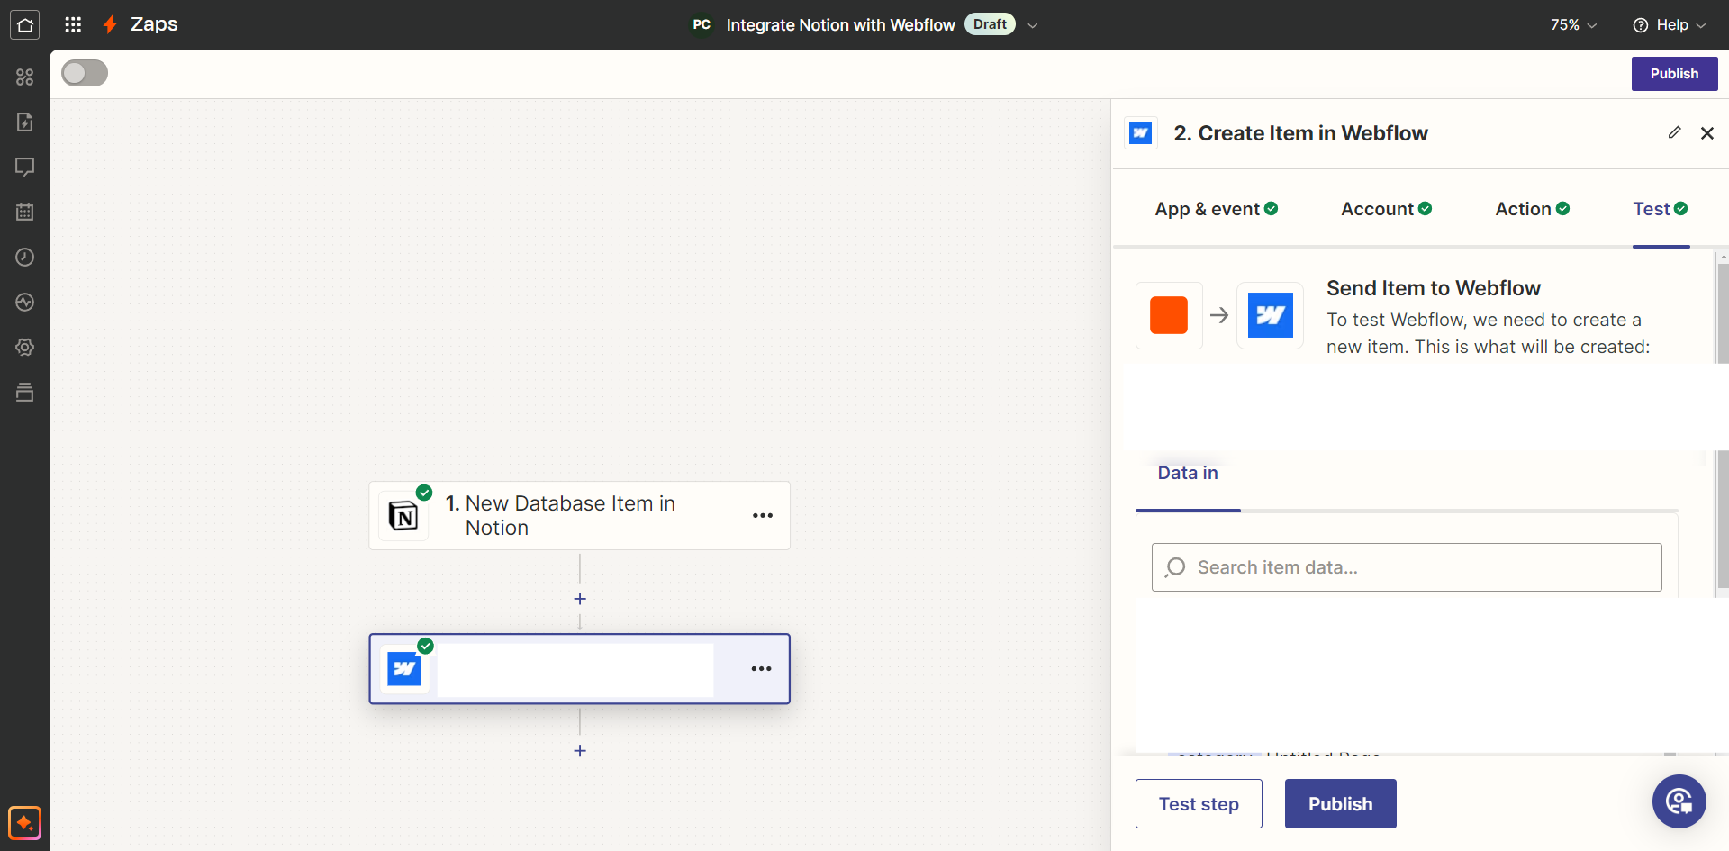Switch to the Account tab
Viewport: 1729px width, 851px height.
point(1387,209)
